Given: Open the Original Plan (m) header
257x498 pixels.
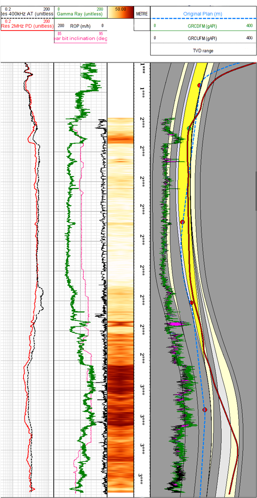Looking at the screenshot, I should coord(203,14).
